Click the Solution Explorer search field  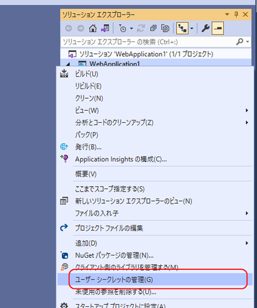click(148, 42)
